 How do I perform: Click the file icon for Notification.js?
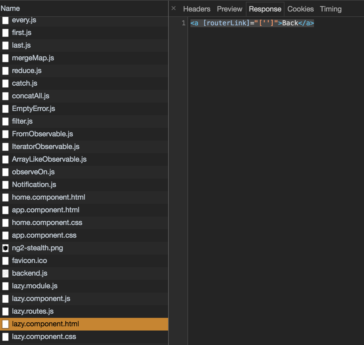(x=5, y=185)
